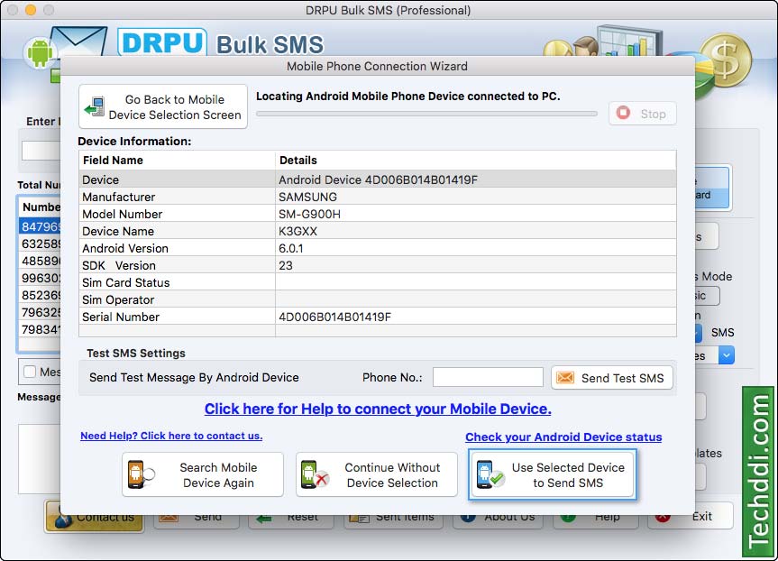Open Check your Android Device status link
Image resolution: width=778 pixels, height=561 pixels.
pyautogui.click(x=563, y=437)
